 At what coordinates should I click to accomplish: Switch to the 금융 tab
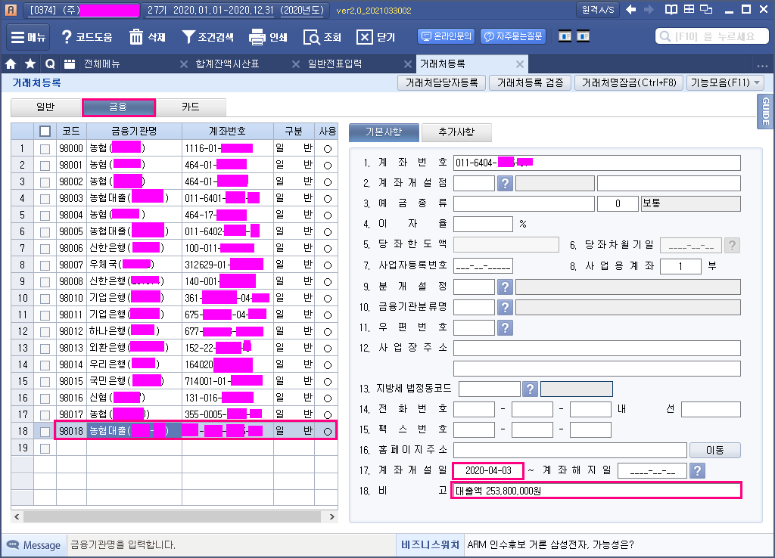coord(118,107)
